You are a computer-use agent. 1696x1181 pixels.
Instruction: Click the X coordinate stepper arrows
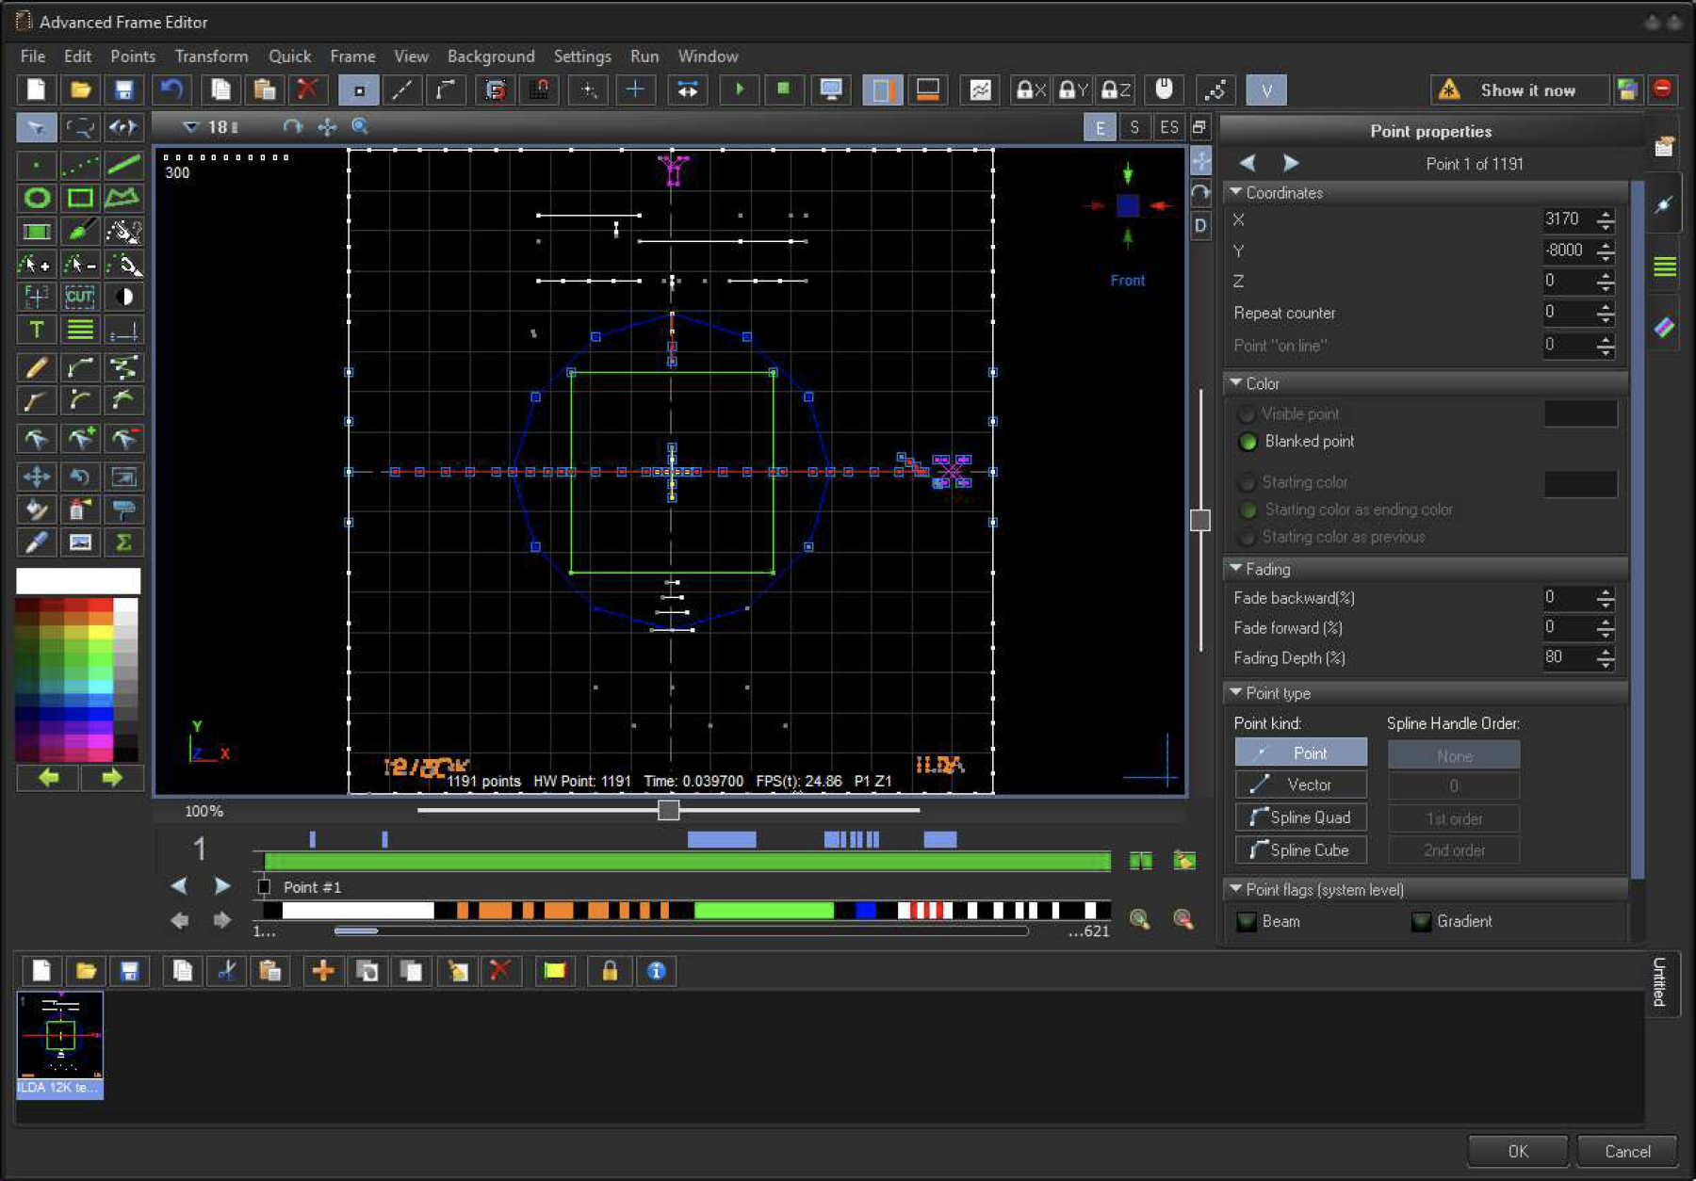coord(1606,220)
